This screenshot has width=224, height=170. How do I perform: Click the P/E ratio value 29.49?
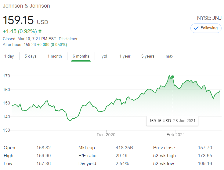coord(121,156)
